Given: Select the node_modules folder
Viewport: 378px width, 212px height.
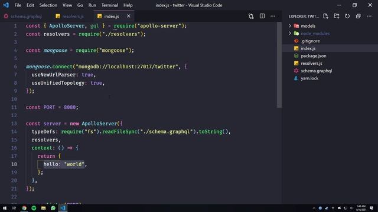Looking at the screenshot, I should (315, 34).
